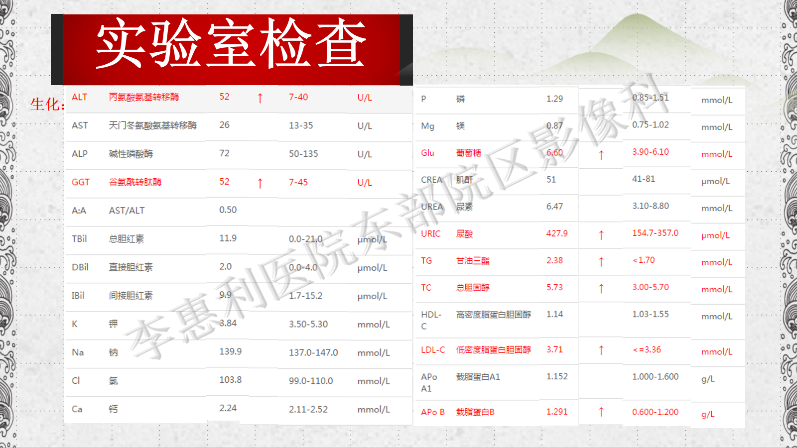Click the 载脂蛋白A1 test name
This screenshot has height=448, width=797.
(x=478, y=376)
